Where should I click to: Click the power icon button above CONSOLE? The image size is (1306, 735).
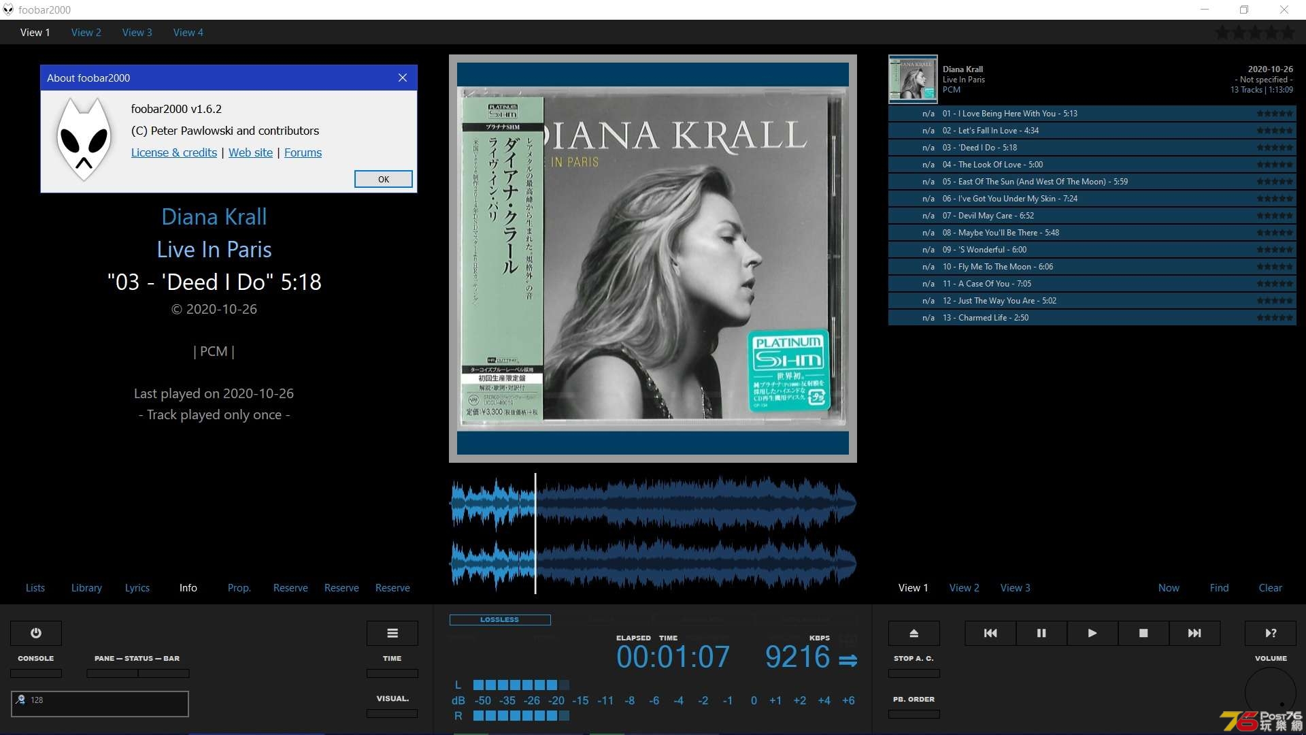pos(36,633)
